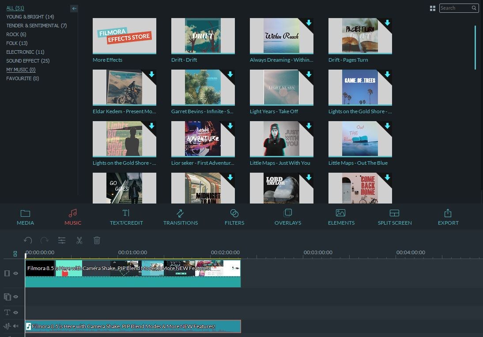Select the Rock (6) category
Viewport: 483px width, 337px height.
(x=16, y=34)
